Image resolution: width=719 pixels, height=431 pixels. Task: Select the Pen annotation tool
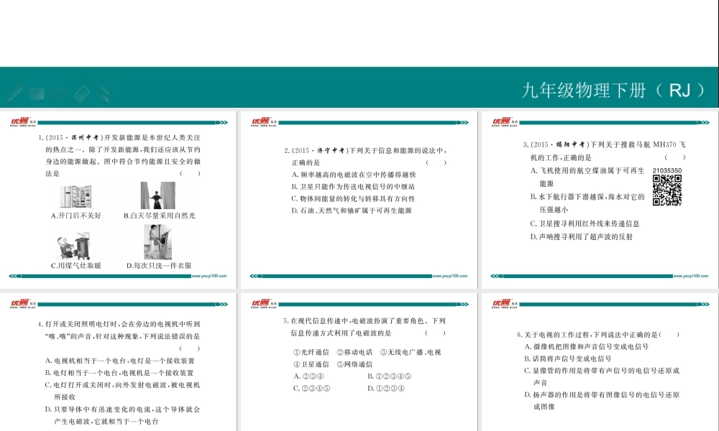click(12, 93)
